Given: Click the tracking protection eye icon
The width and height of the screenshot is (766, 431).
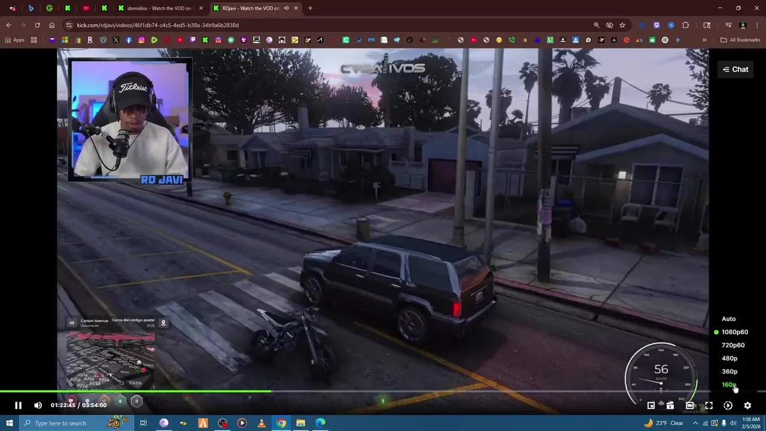Looking at the screenshot, I should 609,25.
